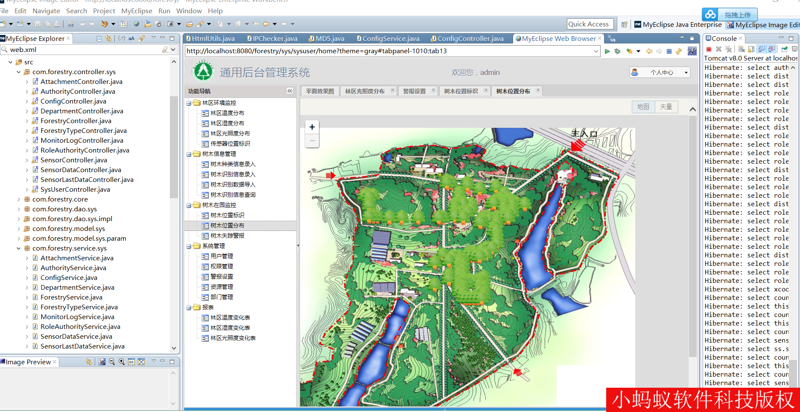The width and height of the screenshot is (800, 412).
Task: Remove launch with the Console X icon
Action: coord(718,49)
